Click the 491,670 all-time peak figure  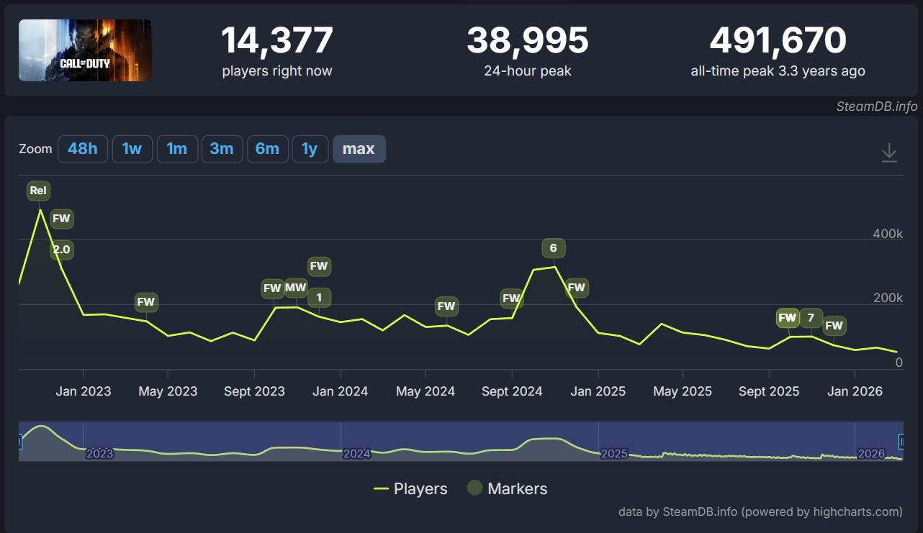tap(778, 40)
